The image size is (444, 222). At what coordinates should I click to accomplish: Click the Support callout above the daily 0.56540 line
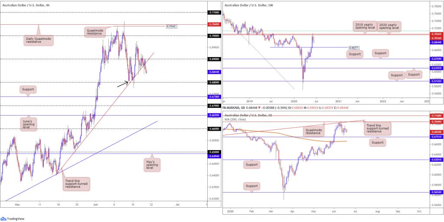pos(252,186)
